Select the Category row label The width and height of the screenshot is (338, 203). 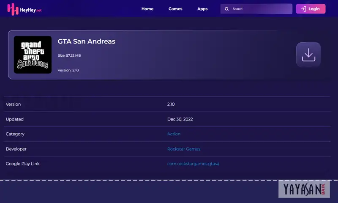(x=15, y=134)
